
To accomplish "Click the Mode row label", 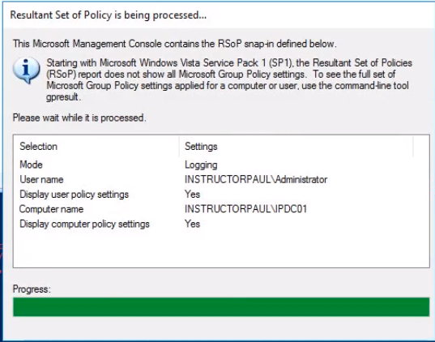I will [x=31, y=165].
